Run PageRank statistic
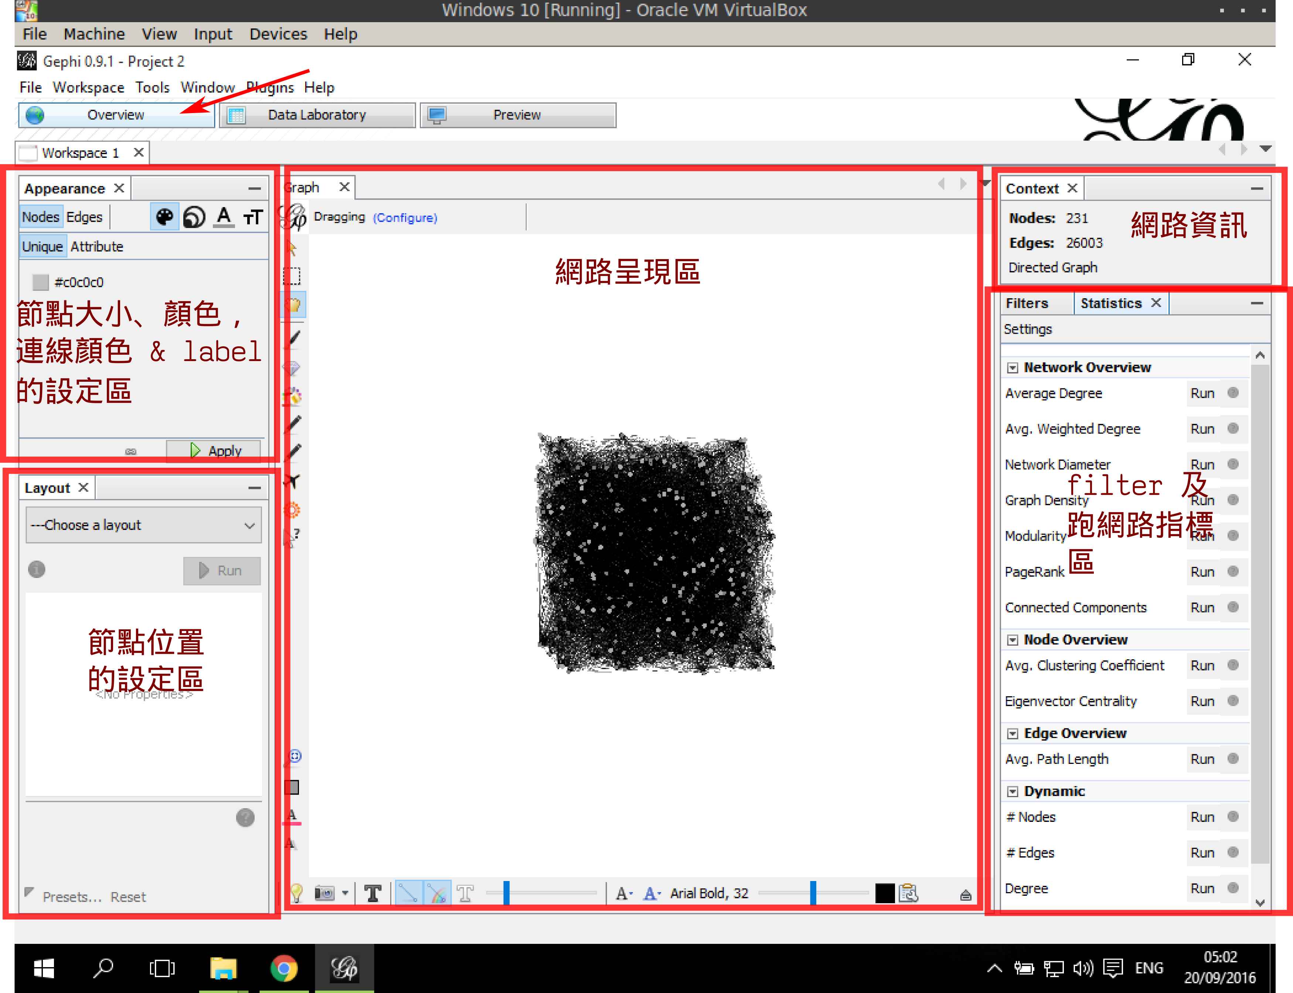The height and width of the screenshot is (993, 1293). click(1202, 572)
